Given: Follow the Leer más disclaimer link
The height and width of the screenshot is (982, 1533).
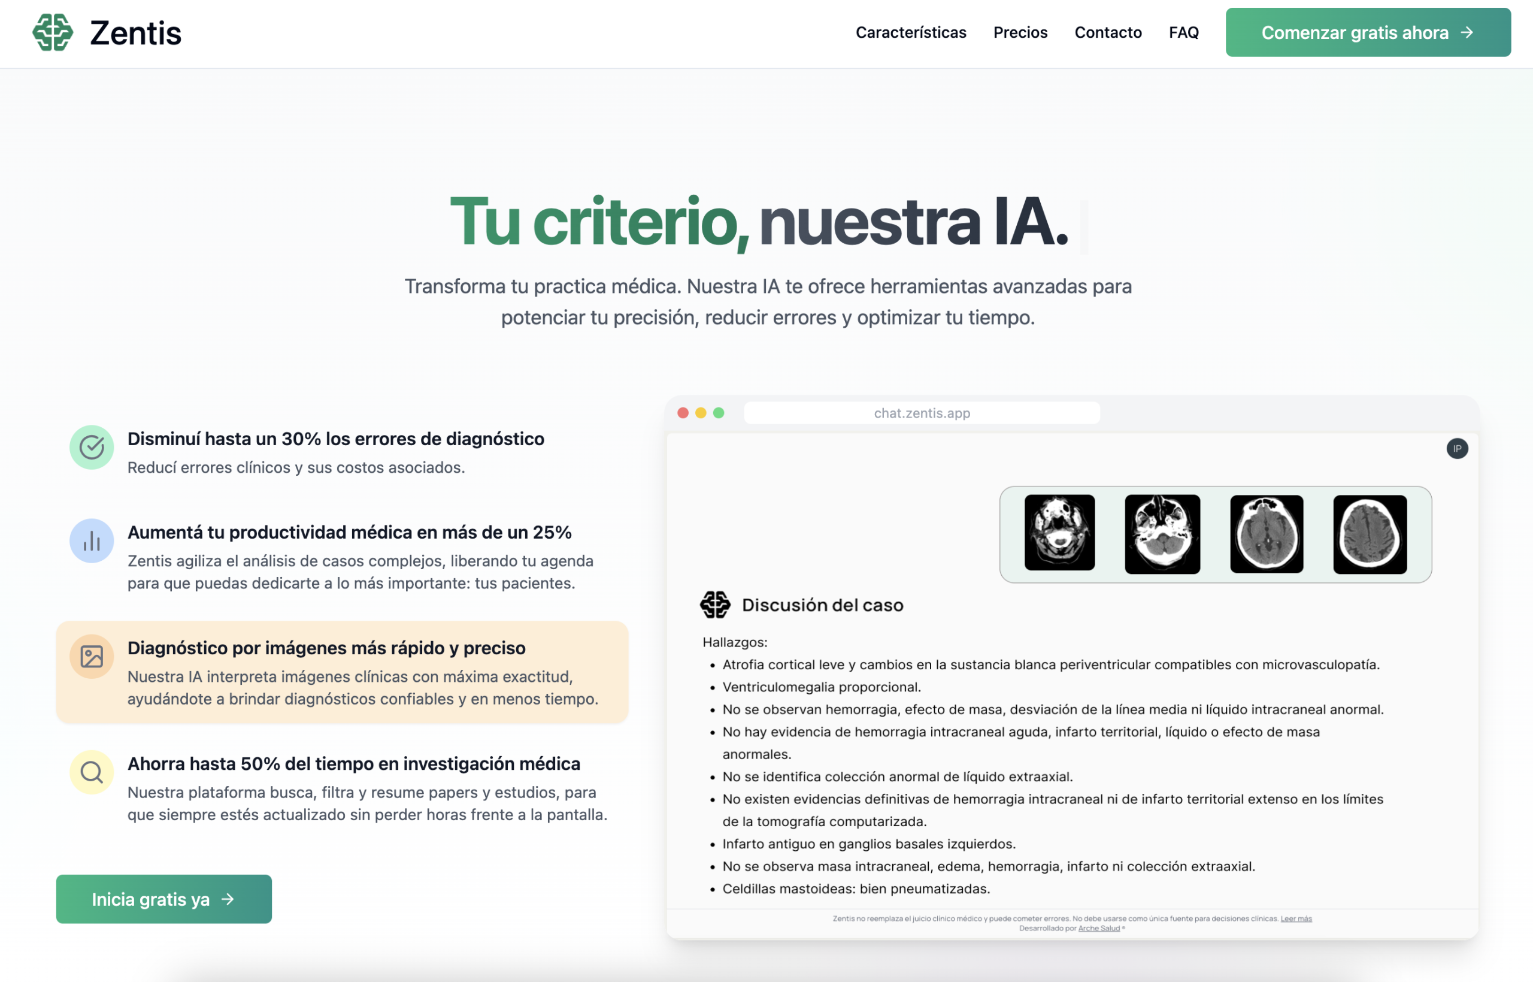Looking at the screenshot, I should pyautogui.click(x=1295, y=918).
